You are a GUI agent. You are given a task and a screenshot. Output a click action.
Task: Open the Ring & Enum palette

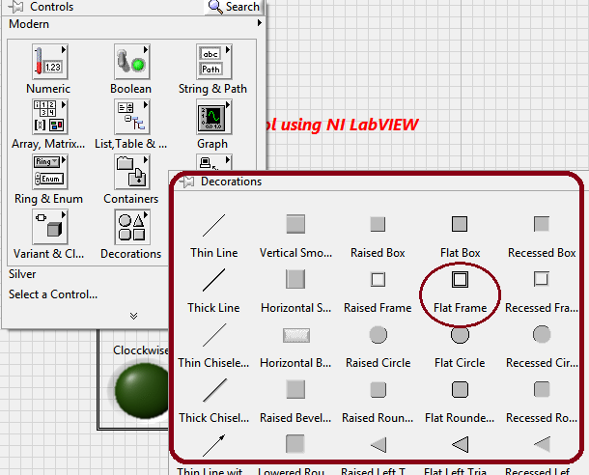[49, 172]
